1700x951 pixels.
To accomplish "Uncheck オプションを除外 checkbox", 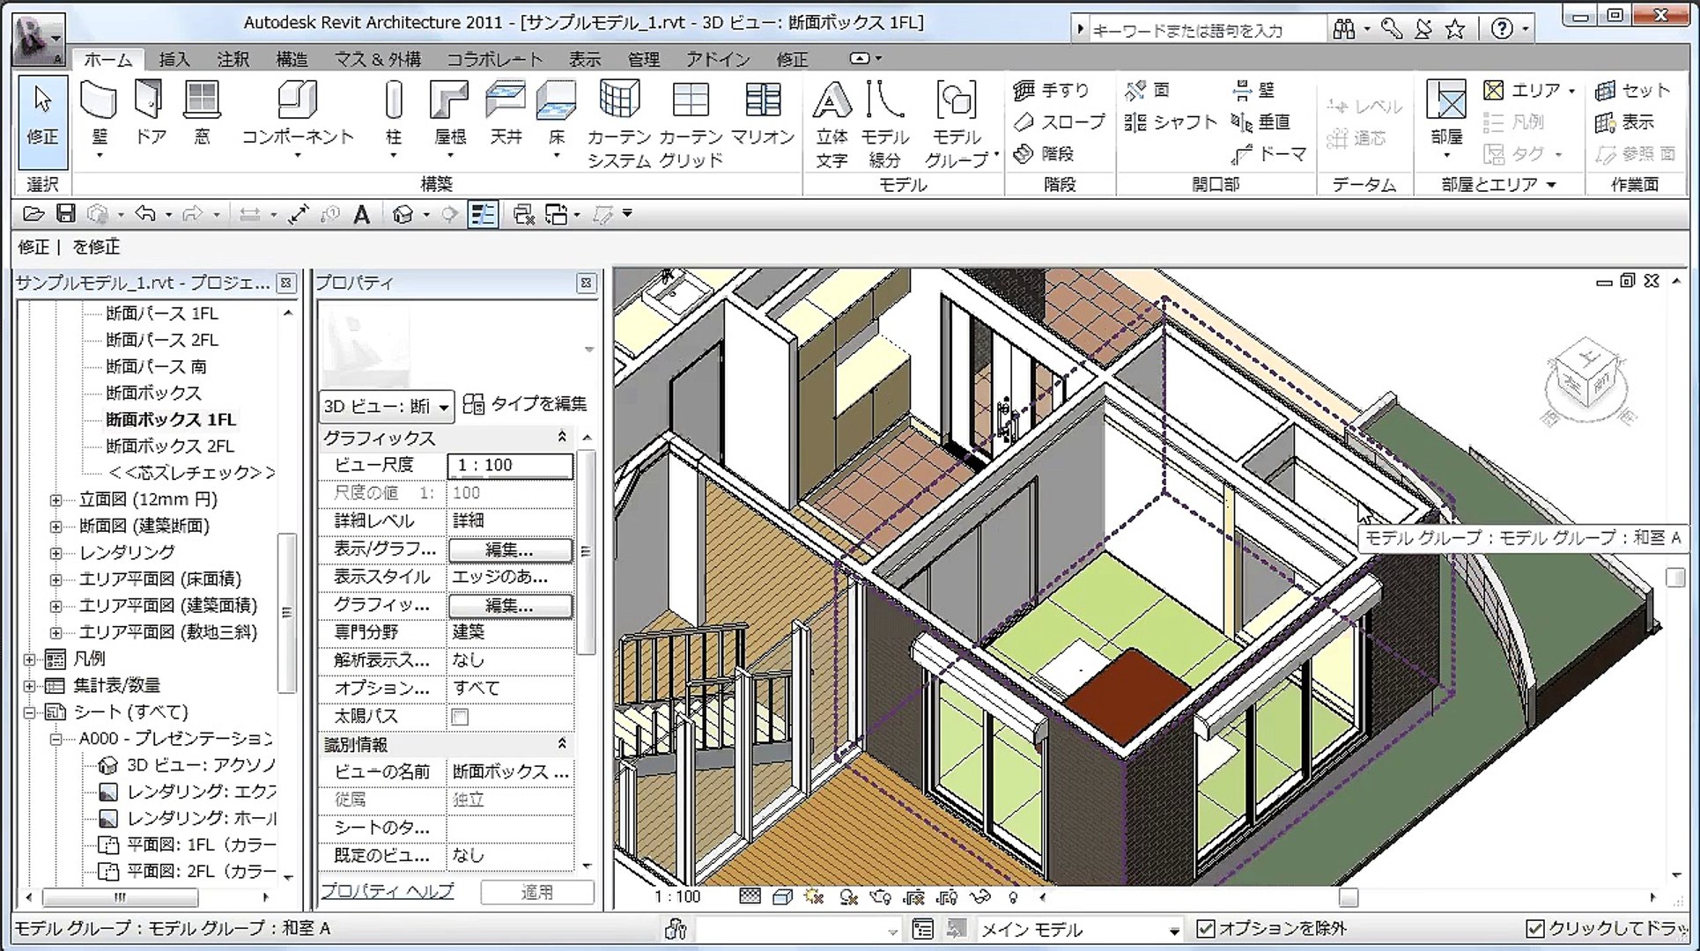I will point(1206,929).
